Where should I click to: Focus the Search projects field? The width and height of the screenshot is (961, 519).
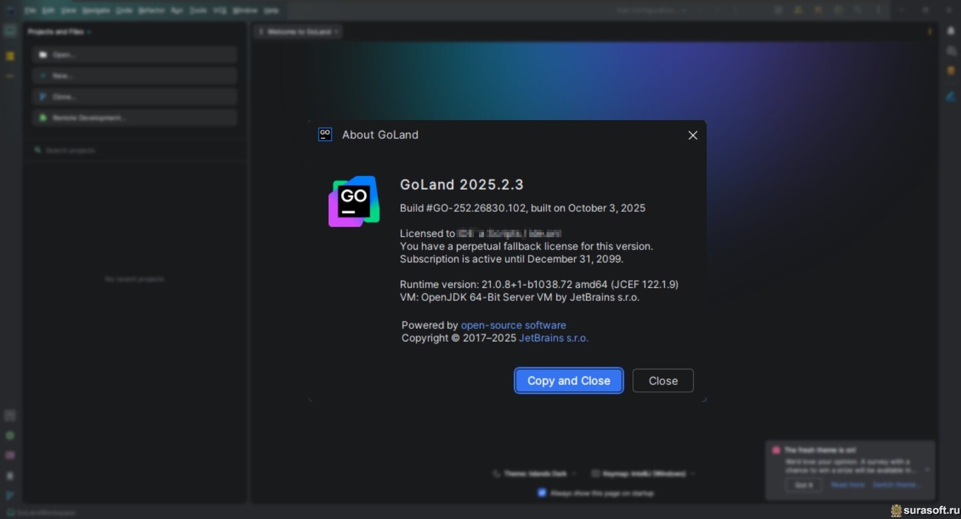135,150
